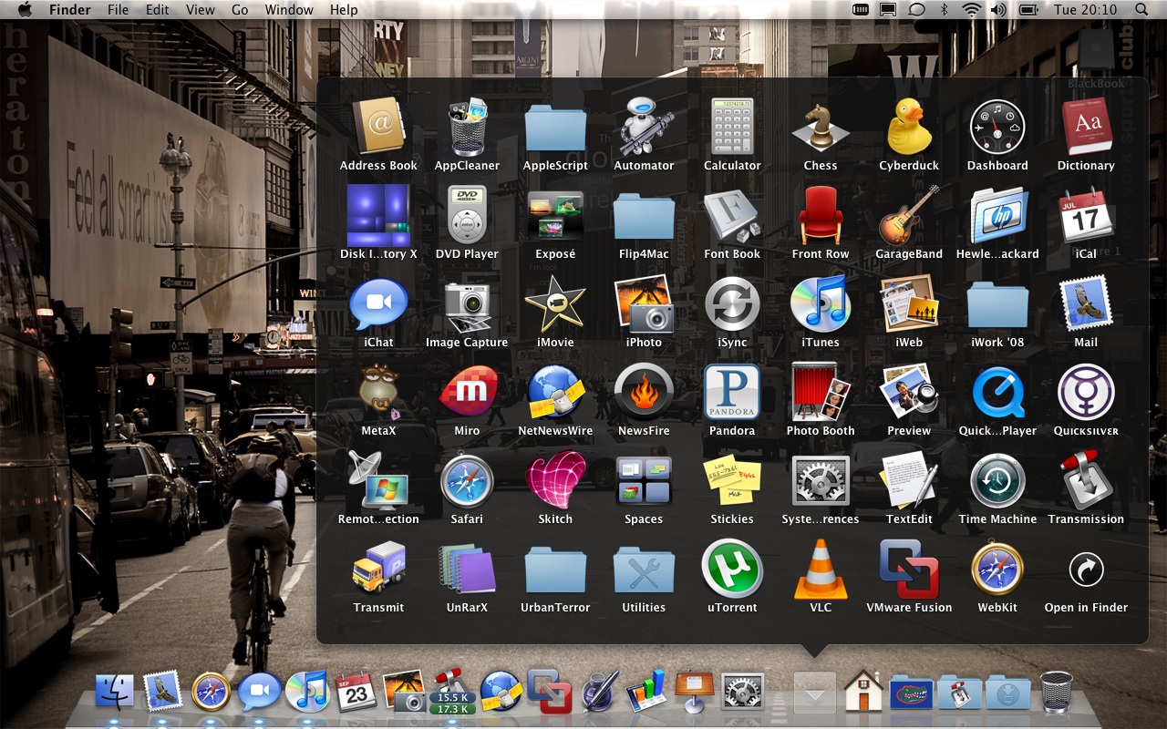Open the Trash in the Dock

[x=1056, y=693]
